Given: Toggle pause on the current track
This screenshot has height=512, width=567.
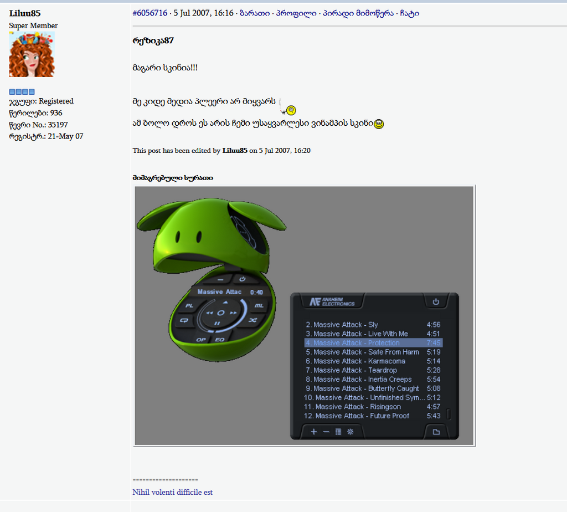Looking at the screenshot, I should [217, 324].
